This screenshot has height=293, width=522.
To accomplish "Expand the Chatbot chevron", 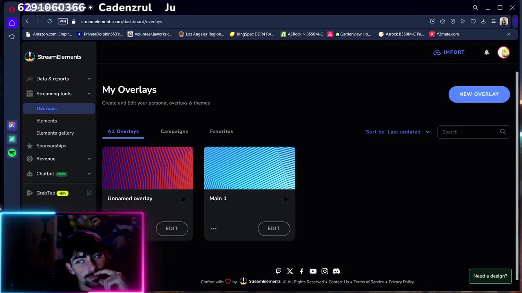I will [x=89, y=174].
